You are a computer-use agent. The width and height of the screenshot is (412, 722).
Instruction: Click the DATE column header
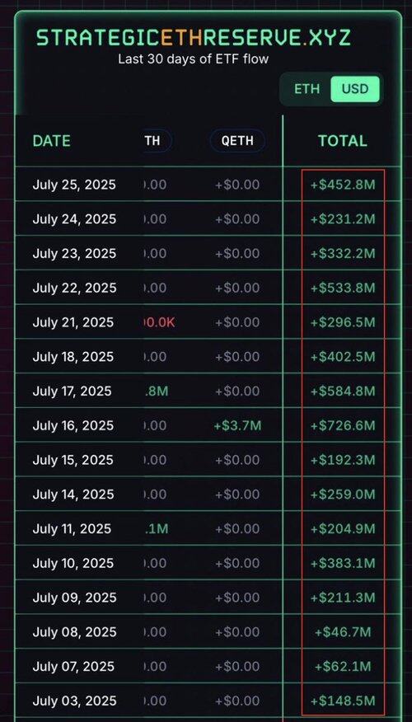52,141
